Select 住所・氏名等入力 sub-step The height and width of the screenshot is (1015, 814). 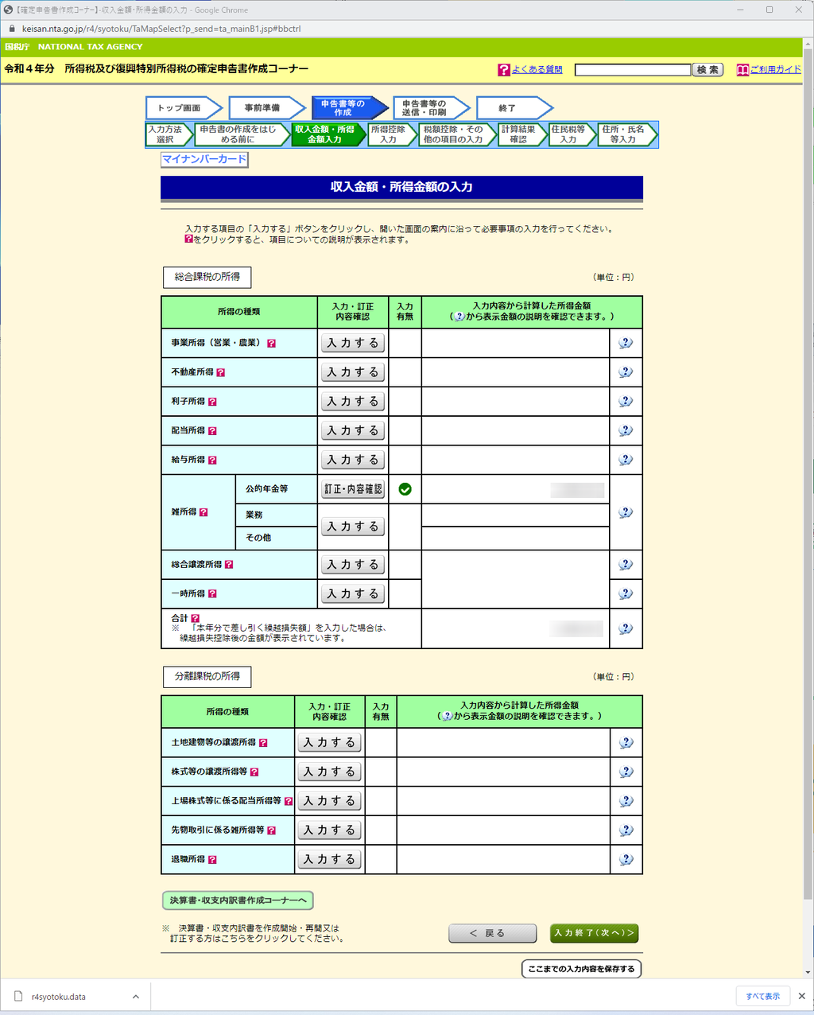tap(626, 134)
